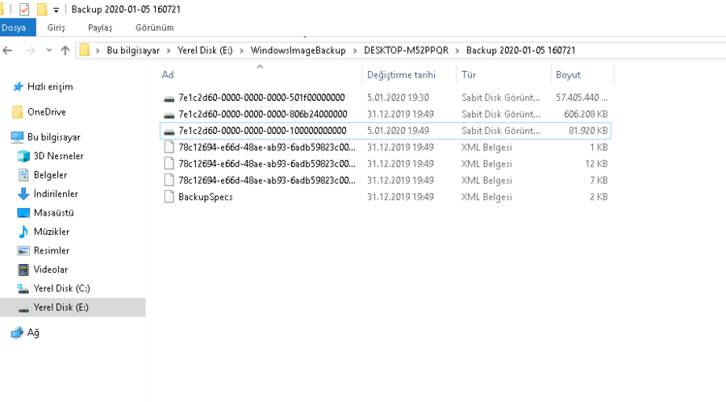Click the Yerel Disk (C:) drive icon
Screen dimensions: 726x402
(23, 288)
